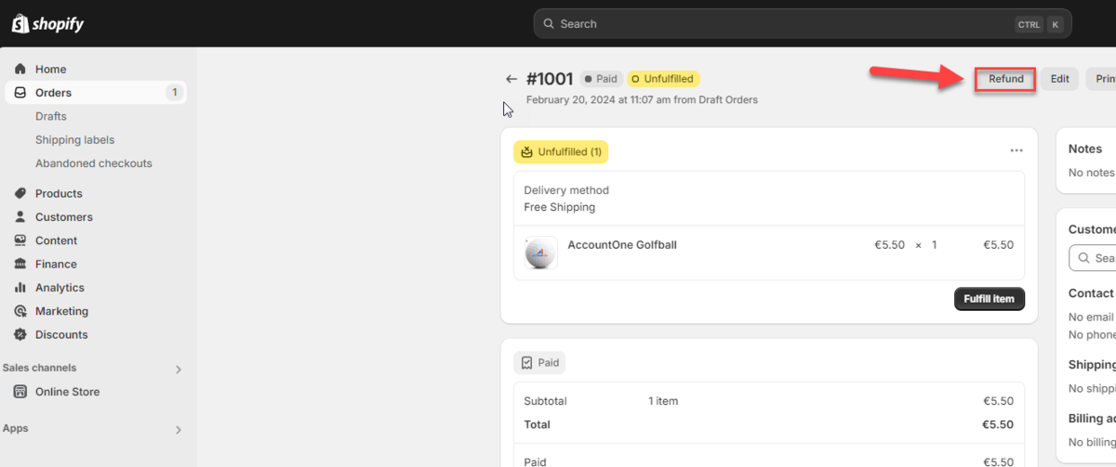The image size is (1116, 467).
Task: Click the order number #1001 title
Action: [x=550, y=80]
